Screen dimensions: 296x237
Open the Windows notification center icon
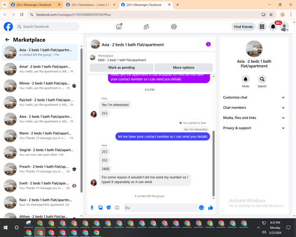click(288, 228)
